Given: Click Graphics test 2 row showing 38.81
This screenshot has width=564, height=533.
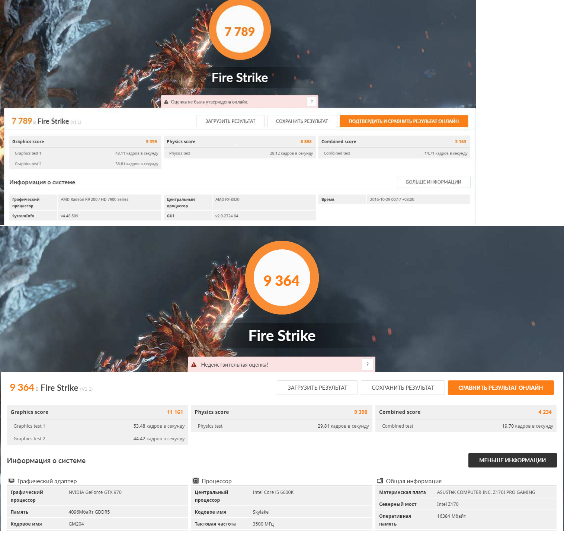Looking at the screenshot, I should pos(85,164).
